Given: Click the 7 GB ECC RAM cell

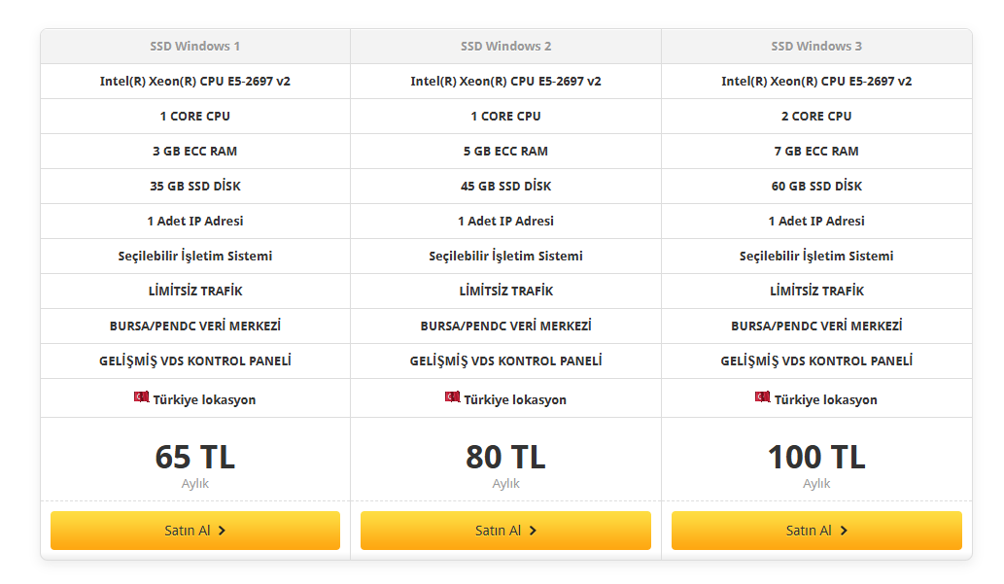Looking at the screenshot, I should tap(816, 152).
